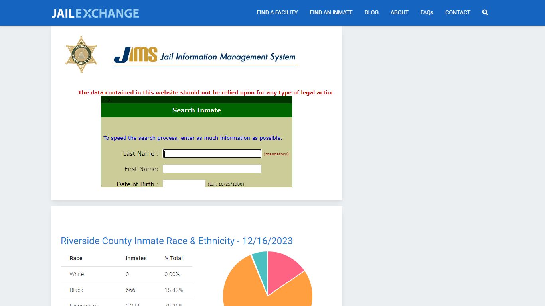Click the Riverside County Inmate Race & Ethnicity heading
The width and height of the screenshot is (545, 306).
pyautogui.click(x=177, y=241)
